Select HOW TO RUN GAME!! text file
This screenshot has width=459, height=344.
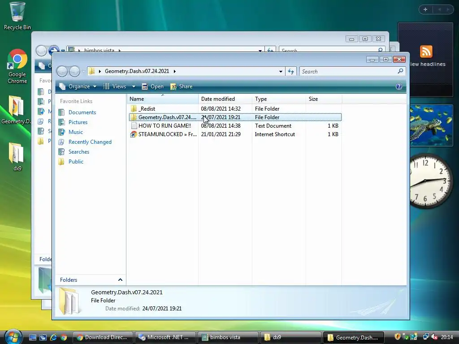coord(161,125)
